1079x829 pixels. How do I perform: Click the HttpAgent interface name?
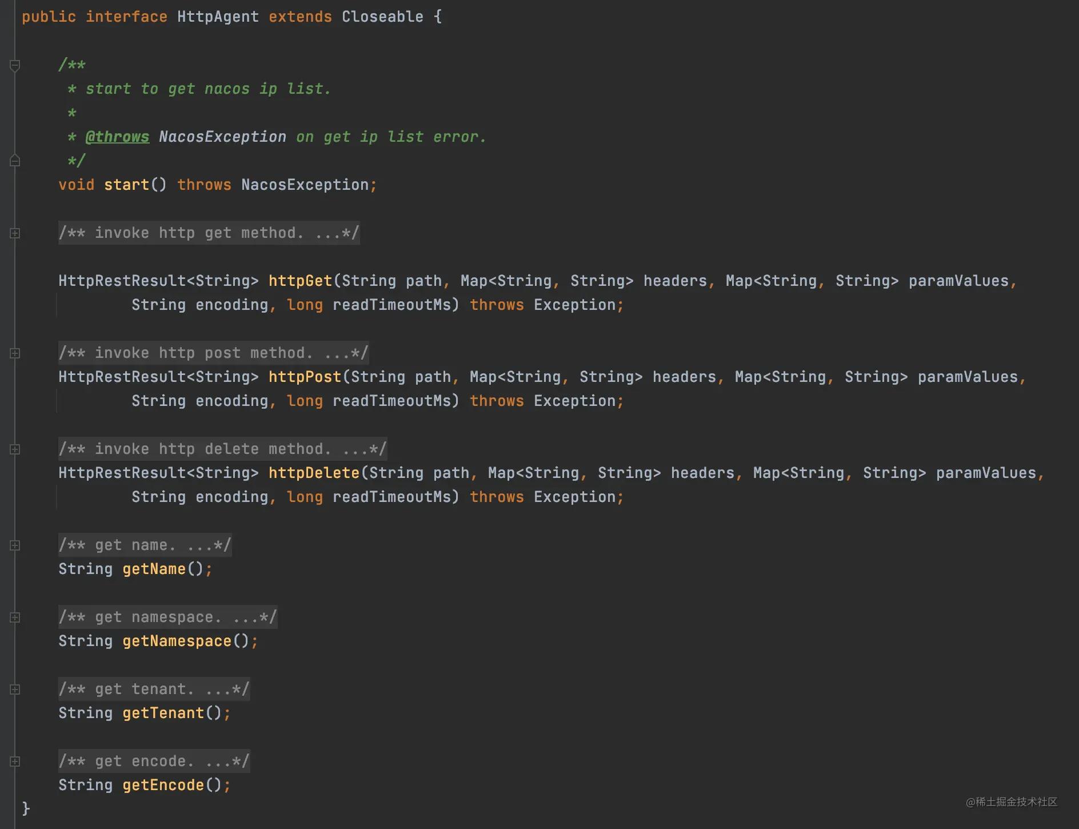tap(218, 17)
